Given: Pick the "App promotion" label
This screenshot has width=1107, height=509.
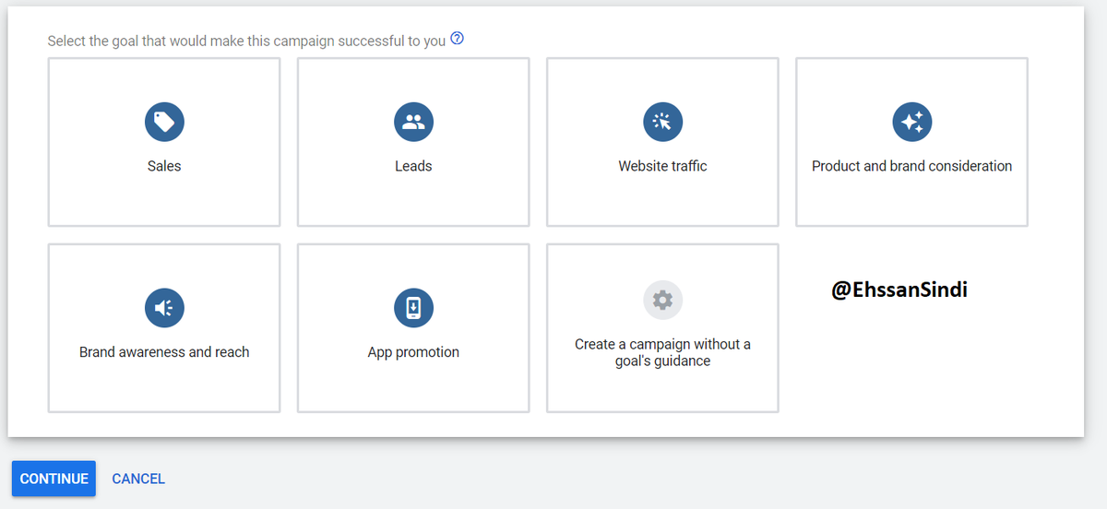Looking at the screenshot, I should coord(413,352).
